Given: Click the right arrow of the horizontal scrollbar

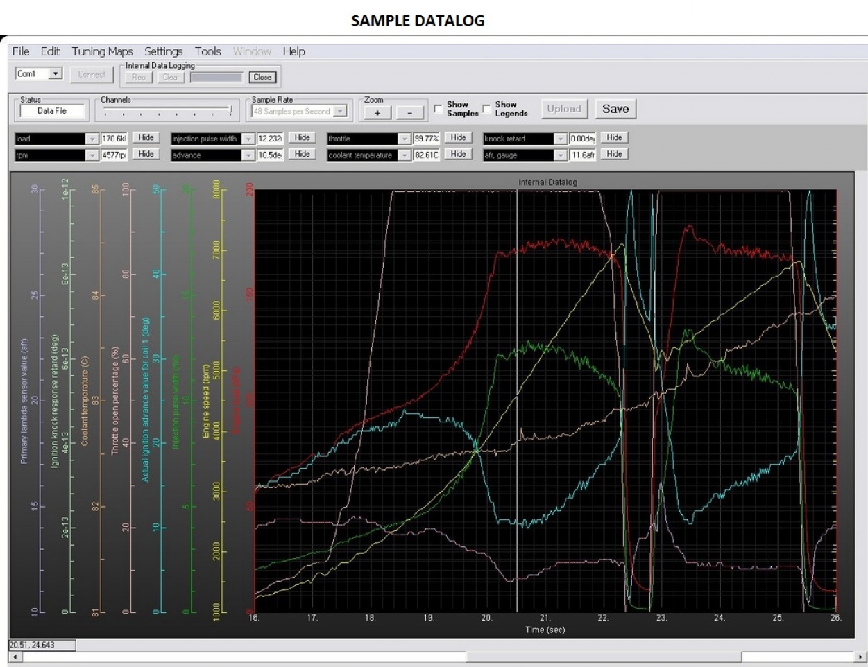Looking at the screenshot, I should pyautogui.click(x=862, y=657).
